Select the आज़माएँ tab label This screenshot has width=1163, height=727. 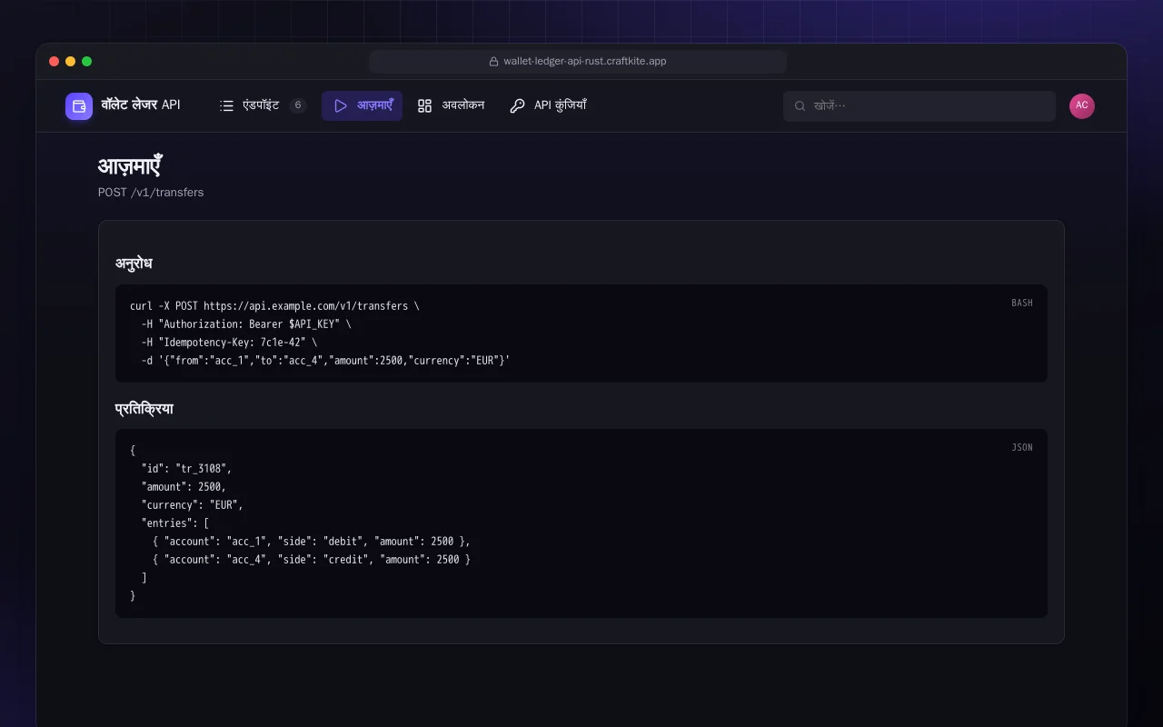[375, 106]
